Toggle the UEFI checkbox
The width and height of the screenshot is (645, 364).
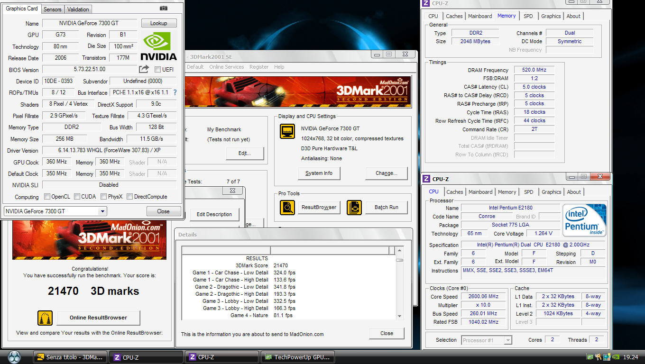[157, 69]
